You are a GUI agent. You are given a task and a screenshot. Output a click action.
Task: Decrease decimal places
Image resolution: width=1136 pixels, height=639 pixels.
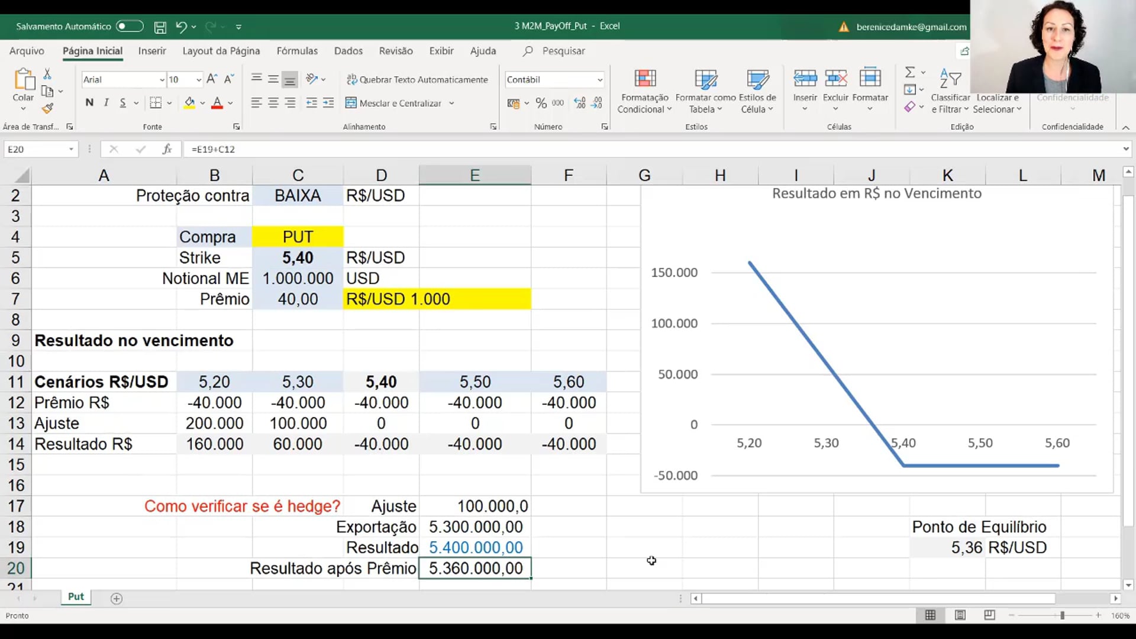[597, 103]
